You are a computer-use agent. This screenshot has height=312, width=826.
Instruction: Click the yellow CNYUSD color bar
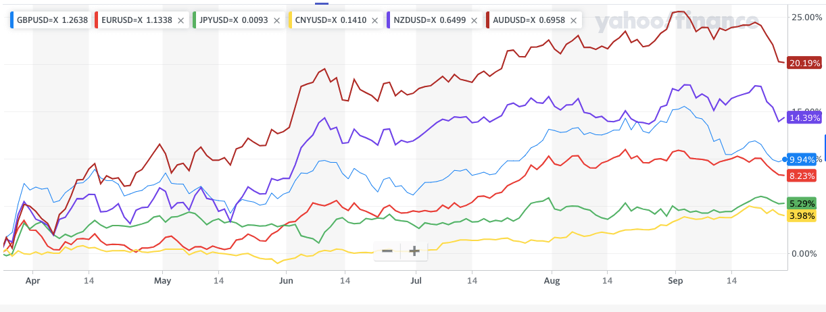point(291,20)
